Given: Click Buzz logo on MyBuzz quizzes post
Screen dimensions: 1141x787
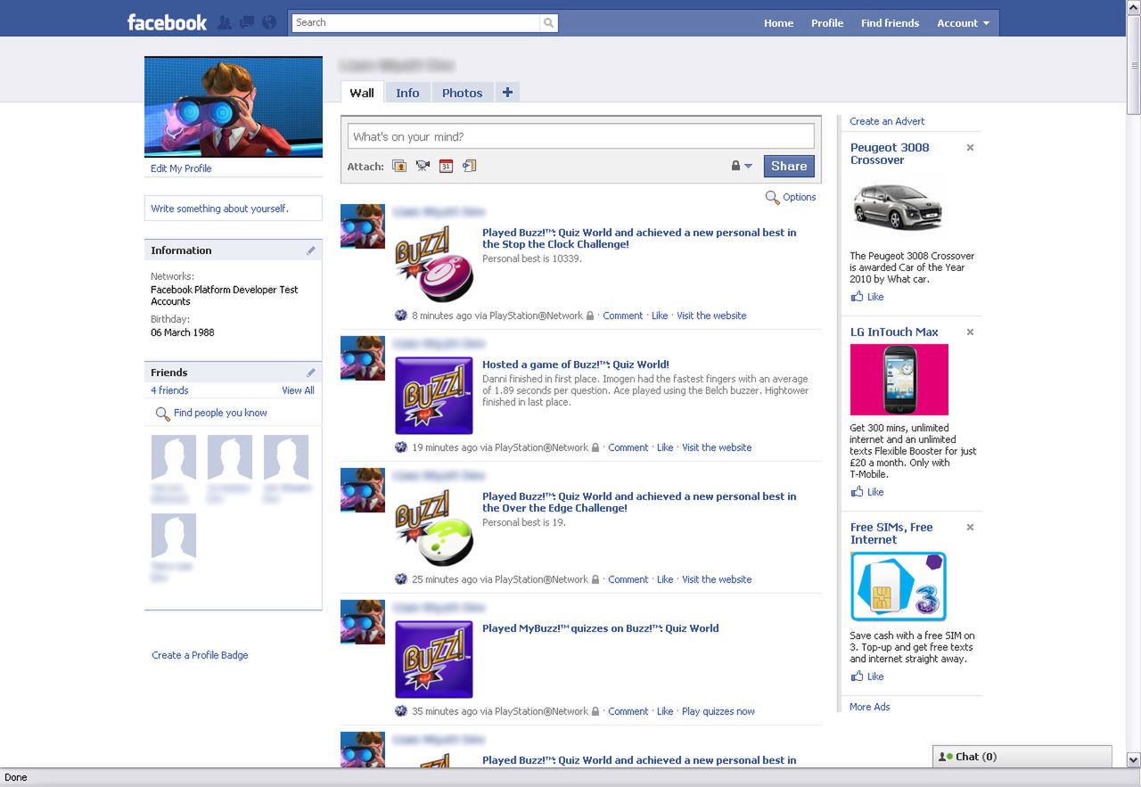Looking at the screenshot, I should tap(434, 660).
